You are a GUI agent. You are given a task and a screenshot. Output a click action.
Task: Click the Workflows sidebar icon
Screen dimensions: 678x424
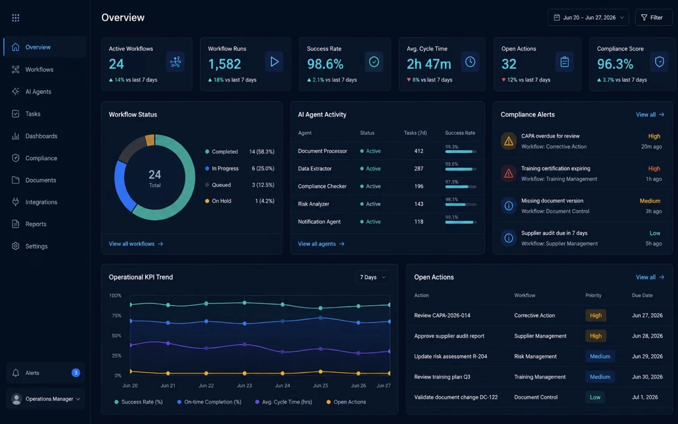(15, 69)
